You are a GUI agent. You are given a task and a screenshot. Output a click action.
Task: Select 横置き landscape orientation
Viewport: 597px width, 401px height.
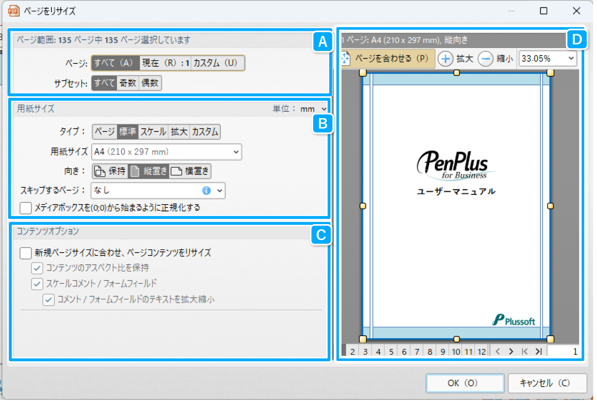tap(190, 171)
